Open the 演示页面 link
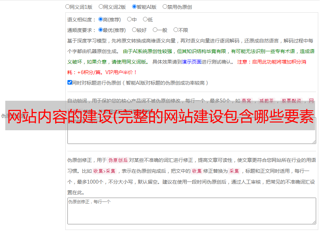 coord(191,62)
